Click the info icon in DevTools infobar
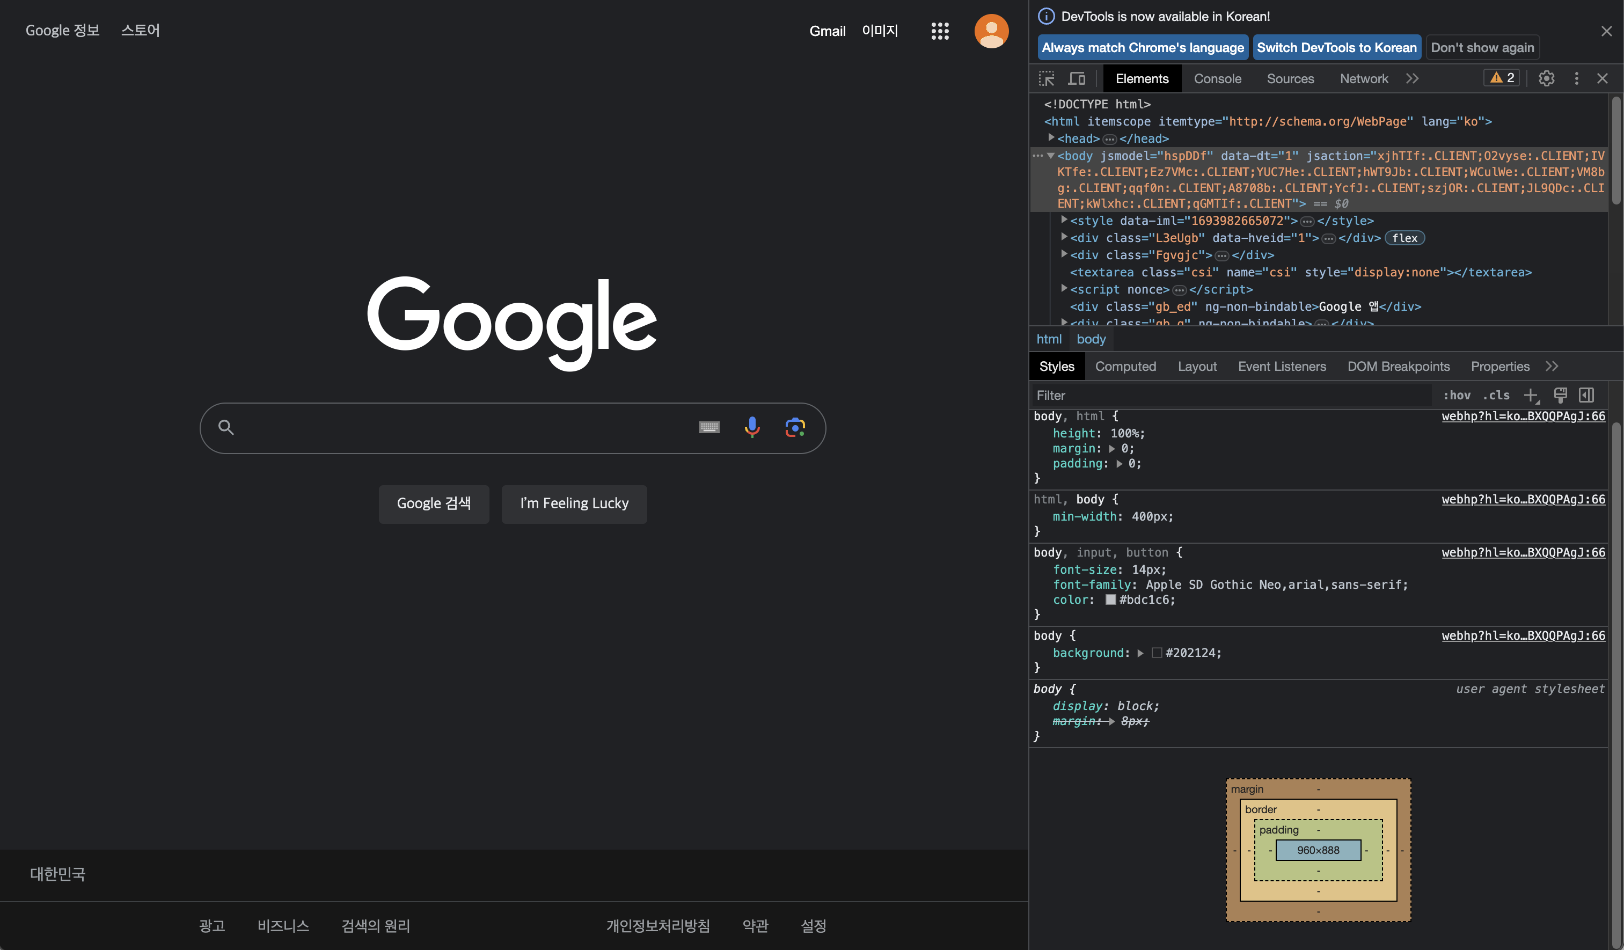This screenshot has width=1624, height=950. point(1046,16)
